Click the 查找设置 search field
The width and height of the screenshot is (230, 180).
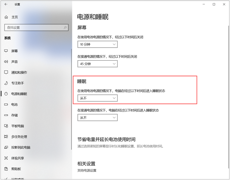[36, 27]
